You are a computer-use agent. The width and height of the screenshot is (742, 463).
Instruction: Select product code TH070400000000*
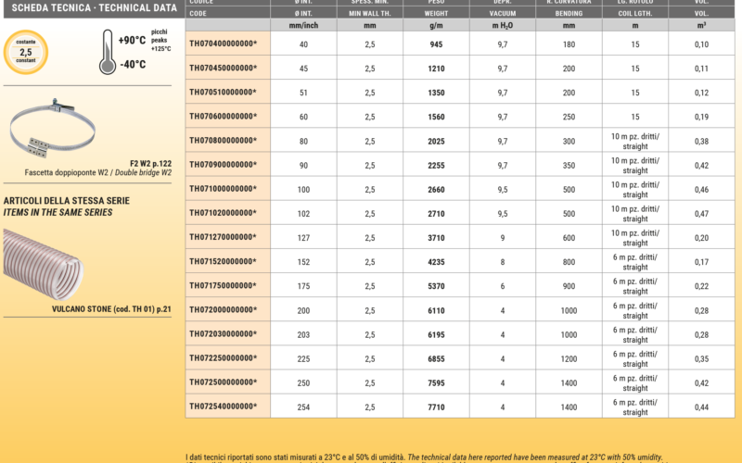coord(223,44)
